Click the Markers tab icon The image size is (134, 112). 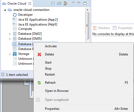pyautogui.click(x=95, y=28)
